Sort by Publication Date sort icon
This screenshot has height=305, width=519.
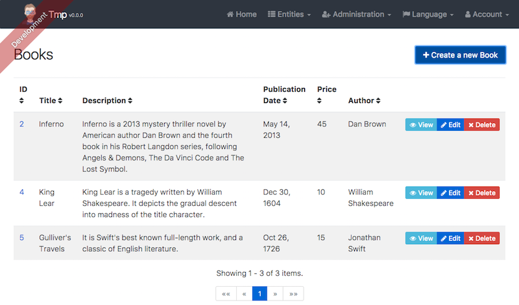pyautogui.click(x=284, y=101)
